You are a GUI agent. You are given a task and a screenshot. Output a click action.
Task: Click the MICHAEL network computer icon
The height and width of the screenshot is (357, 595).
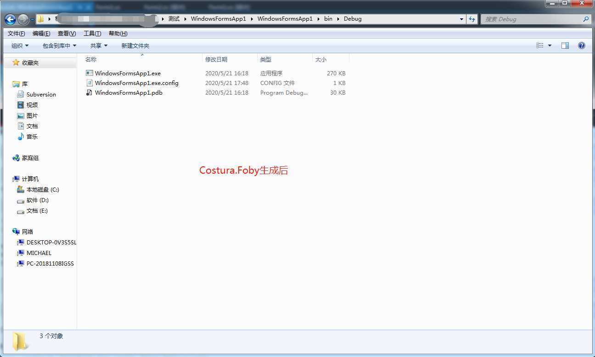[x=20, y=253]
